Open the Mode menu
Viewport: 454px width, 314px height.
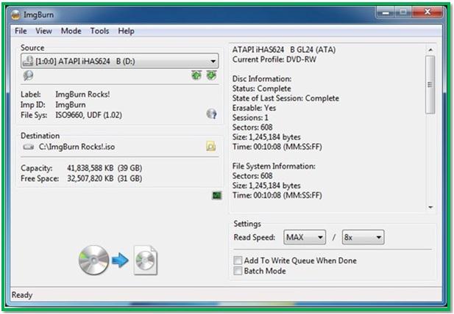click(x=71, y=31)
